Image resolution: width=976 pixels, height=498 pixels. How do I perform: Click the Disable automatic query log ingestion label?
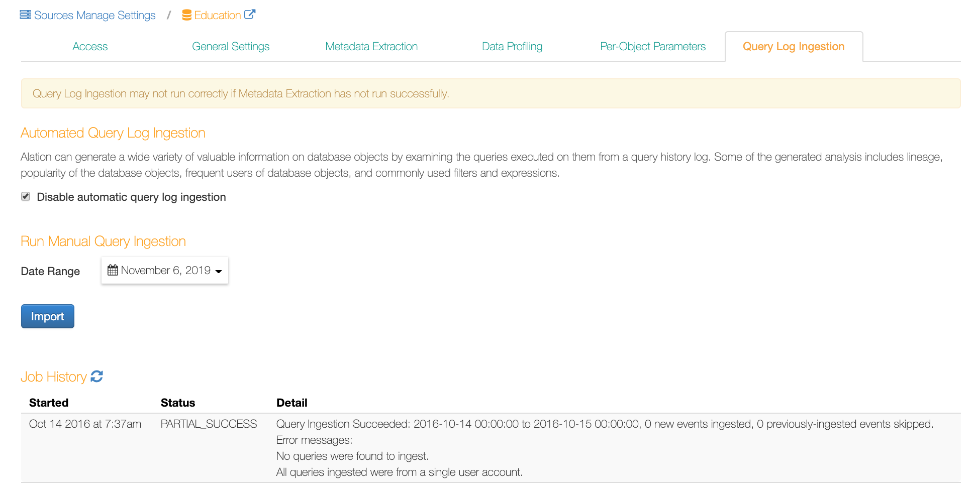click(x=131, y=197)
